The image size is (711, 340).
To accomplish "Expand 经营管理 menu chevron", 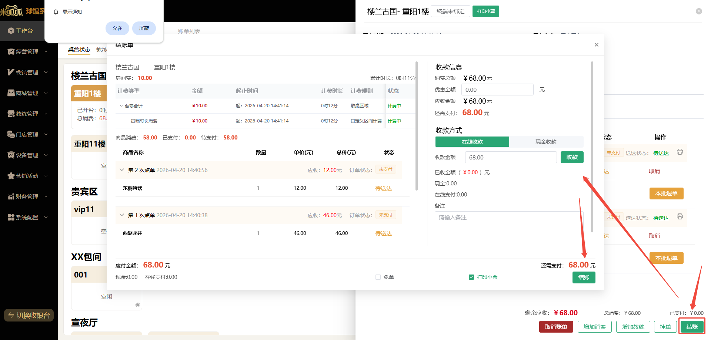I will click(46, 51).
